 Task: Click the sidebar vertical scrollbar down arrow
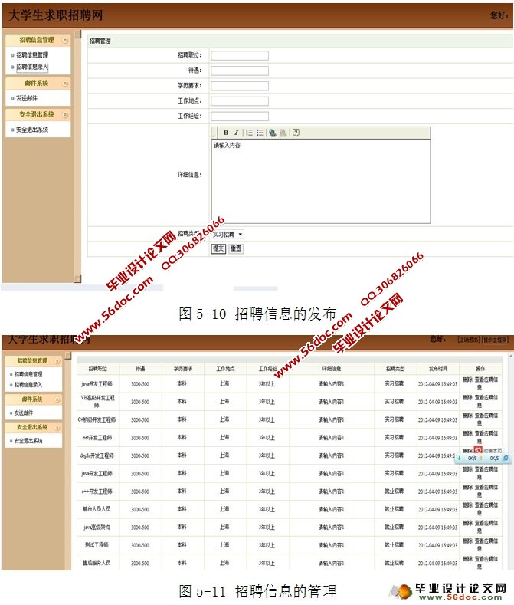click(x=77, y=278)
